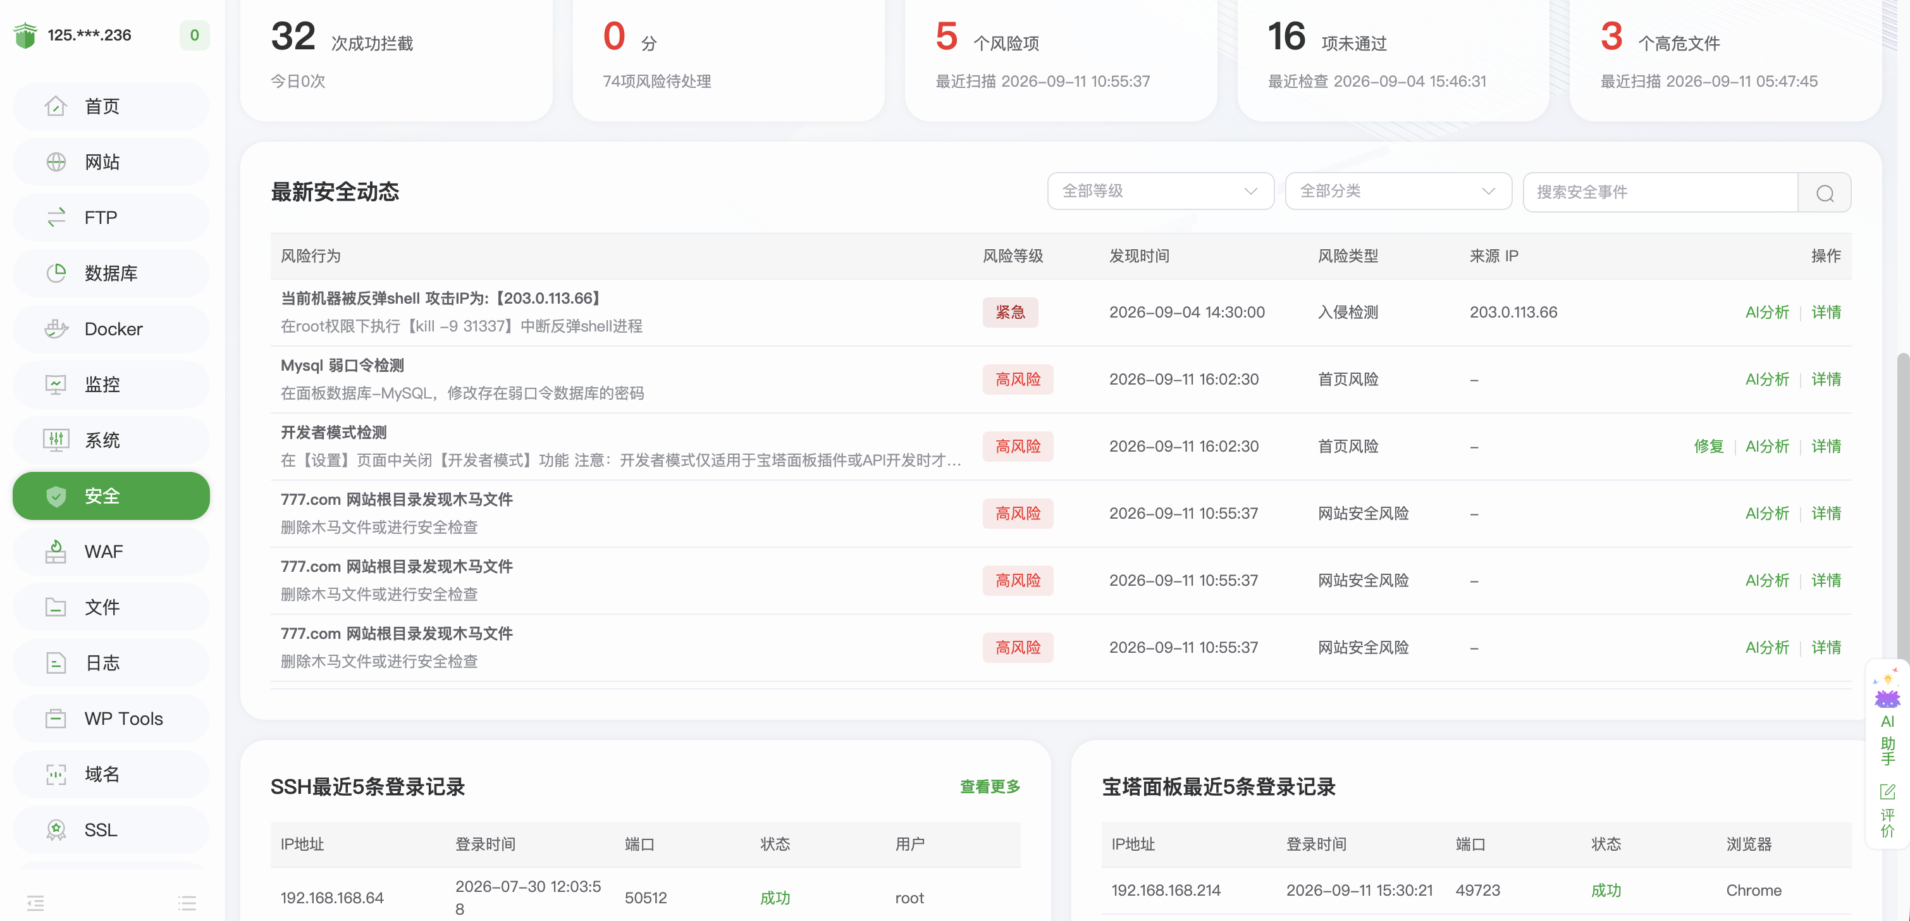Click the shield icon for 安全
This screenshot has width=1910, height=921.
(56, 496)
